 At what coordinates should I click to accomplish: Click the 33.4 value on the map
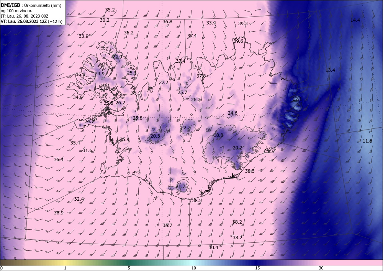click(x=211, y=23)
